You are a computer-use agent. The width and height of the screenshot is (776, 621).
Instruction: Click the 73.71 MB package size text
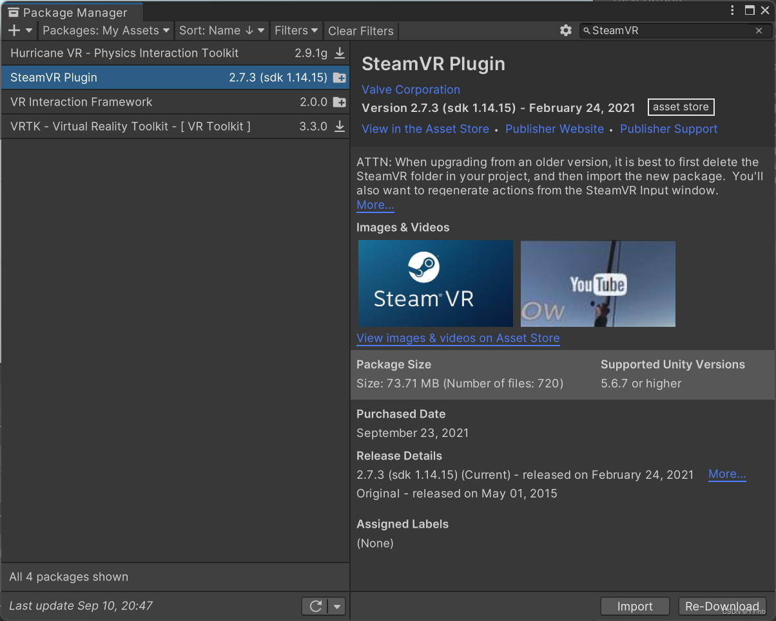click(460, 384)
